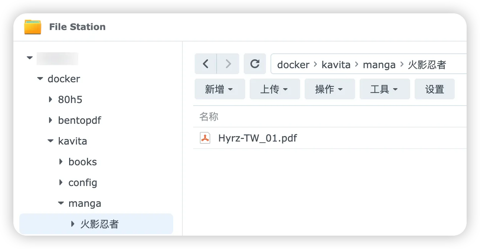Collapse the kavita folder arrow

pyautogui.click(x=51, y=141)
